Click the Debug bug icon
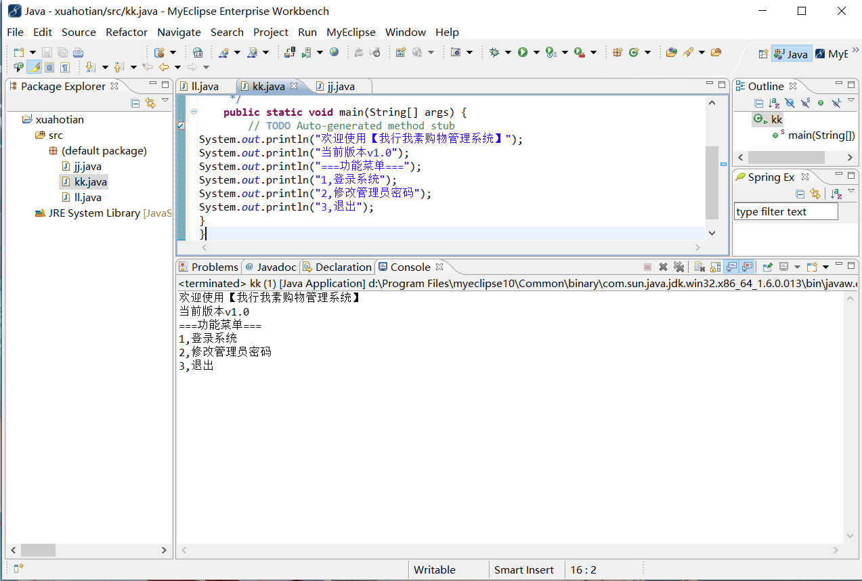 tap(494, 52)
